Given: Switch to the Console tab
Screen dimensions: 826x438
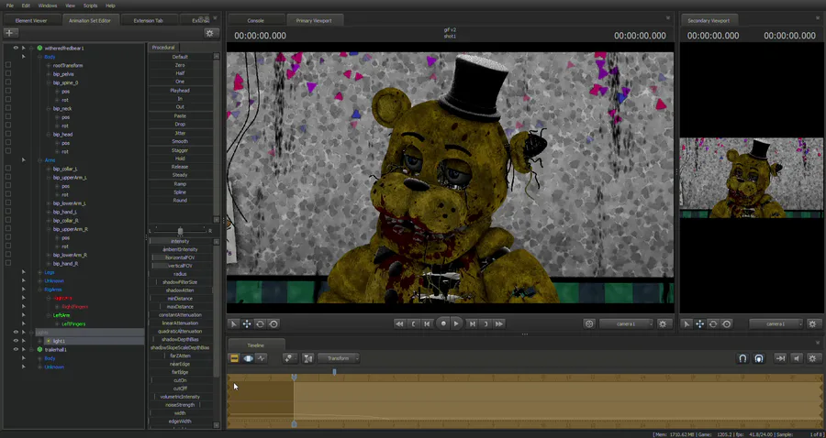Looking at the screenshot, I should [256, 20].
